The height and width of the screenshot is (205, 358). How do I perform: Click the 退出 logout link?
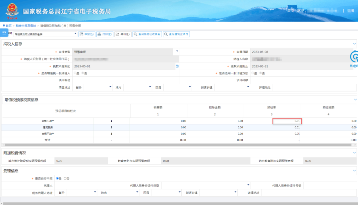click(351, 11)
